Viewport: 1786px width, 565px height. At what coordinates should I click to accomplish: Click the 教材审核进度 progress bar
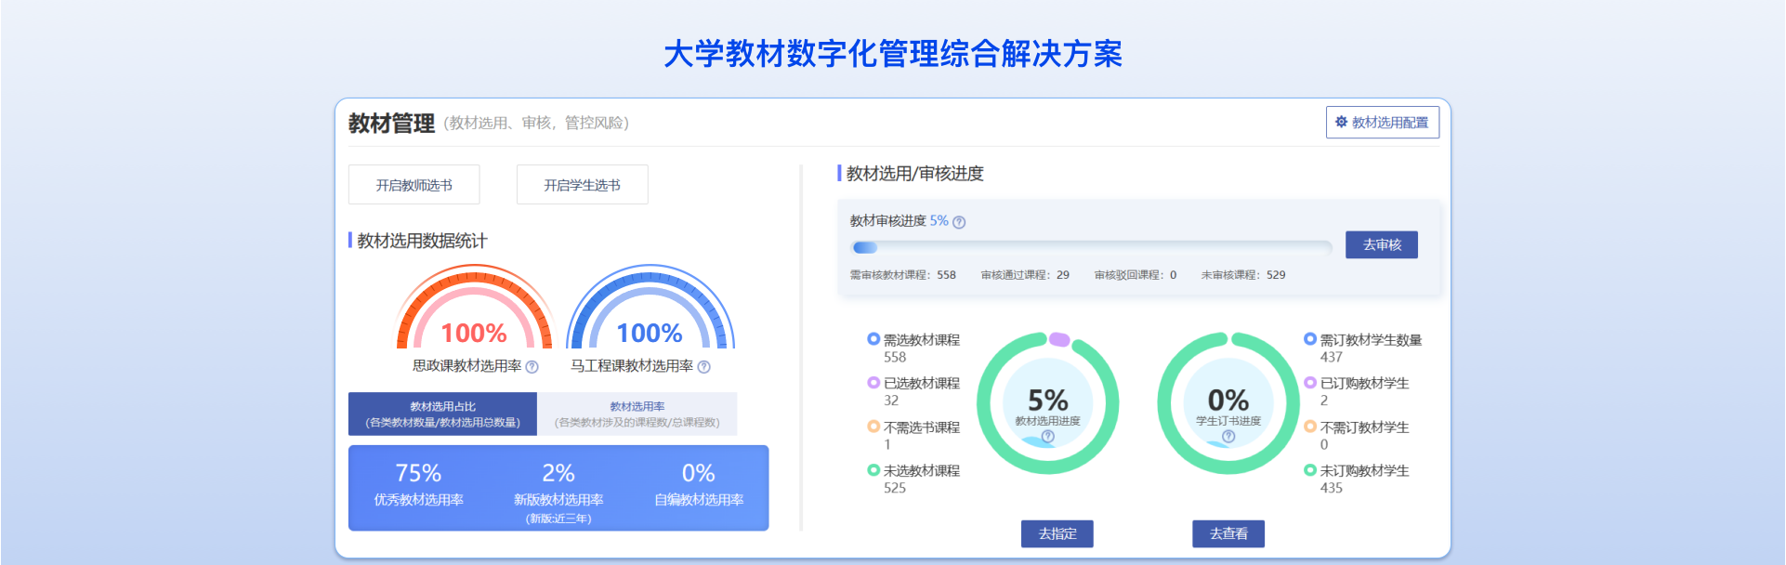click(1092, 247)
